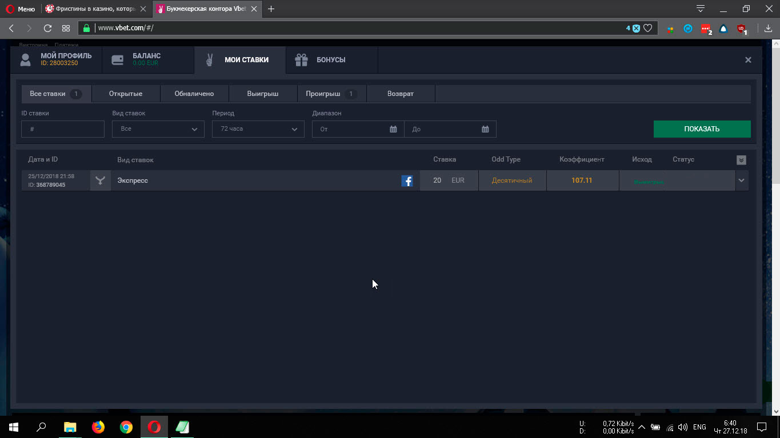Reload the page using the refresh icon
780x438 pixels.
click(47, 28)
